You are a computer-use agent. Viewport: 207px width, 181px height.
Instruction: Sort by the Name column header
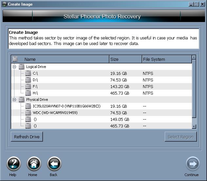[x=60, y=59]
